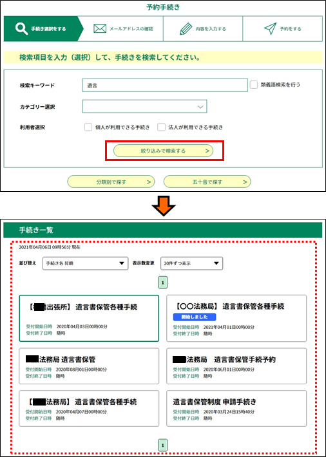Select the メールアドレスの確認 step tab
The height and width of the screenshot is (457, 326).
[x=123, y=28]
